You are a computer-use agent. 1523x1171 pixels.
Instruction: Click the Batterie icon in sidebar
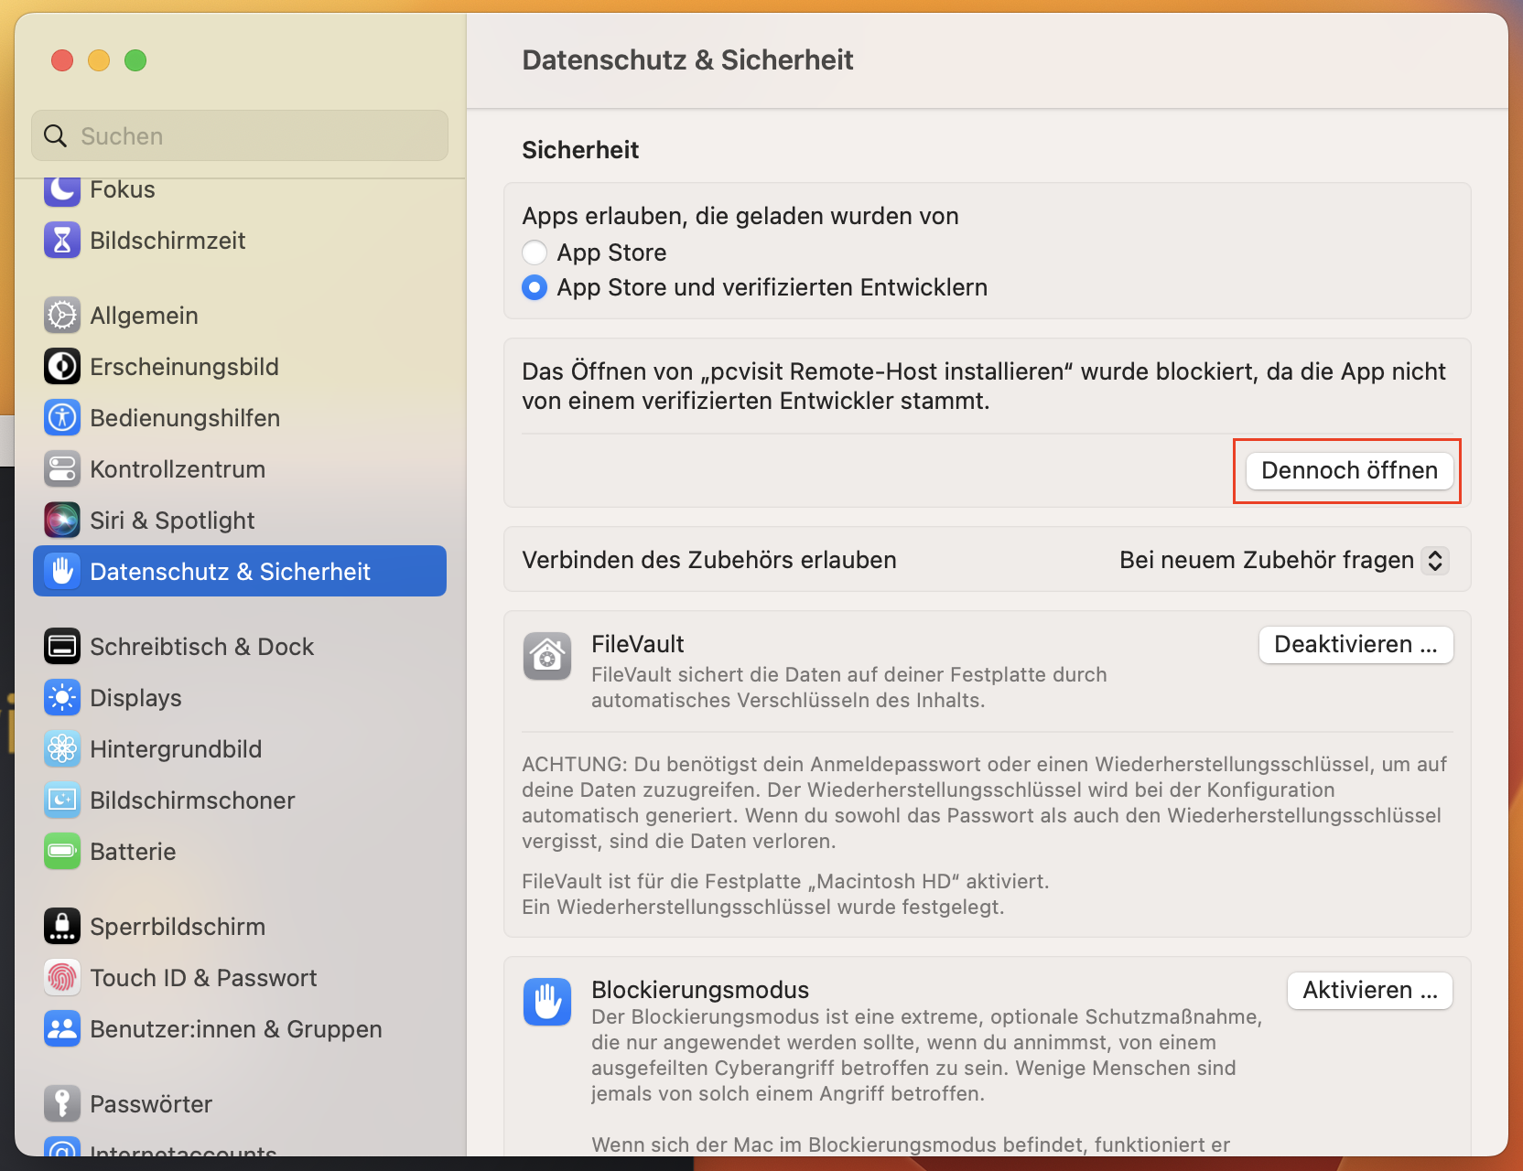[x=62, y=852]
